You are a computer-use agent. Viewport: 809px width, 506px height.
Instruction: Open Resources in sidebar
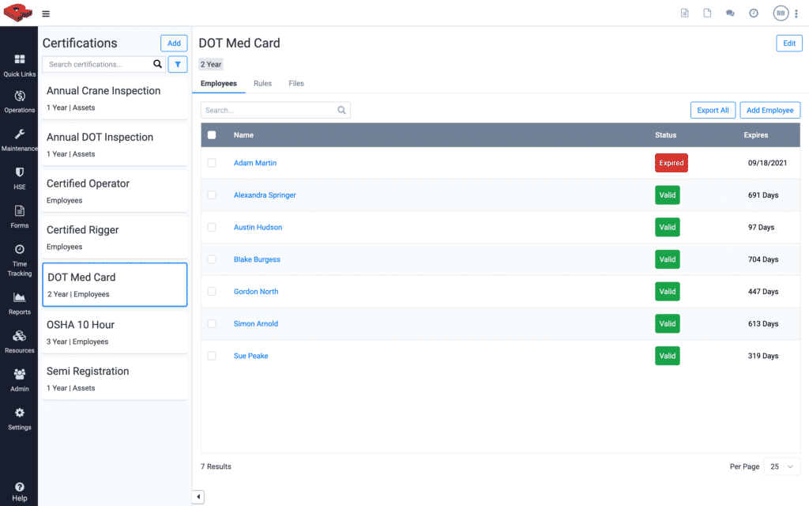pos(19,342)
